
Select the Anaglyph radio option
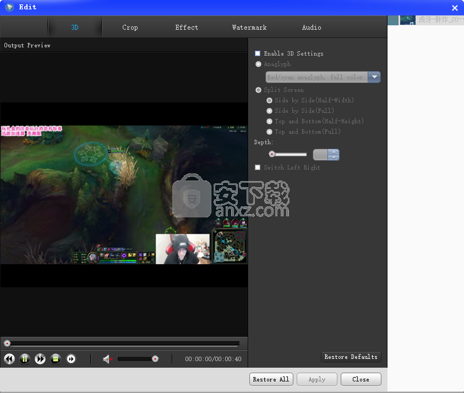[259, 64]
